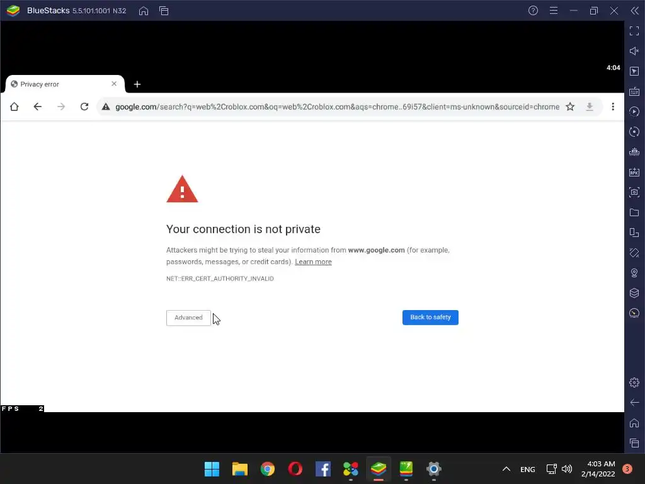Open eco mode gauge icon in sidebar
Viewport: 645px width, 484px height.
[x=634, y=313]
